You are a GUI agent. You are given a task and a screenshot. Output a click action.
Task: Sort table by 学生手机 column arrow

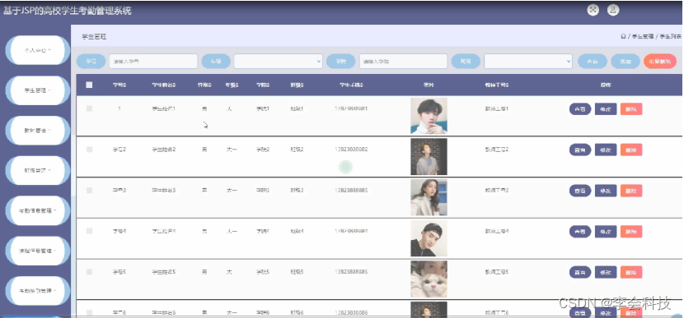(x=362, y=85)
